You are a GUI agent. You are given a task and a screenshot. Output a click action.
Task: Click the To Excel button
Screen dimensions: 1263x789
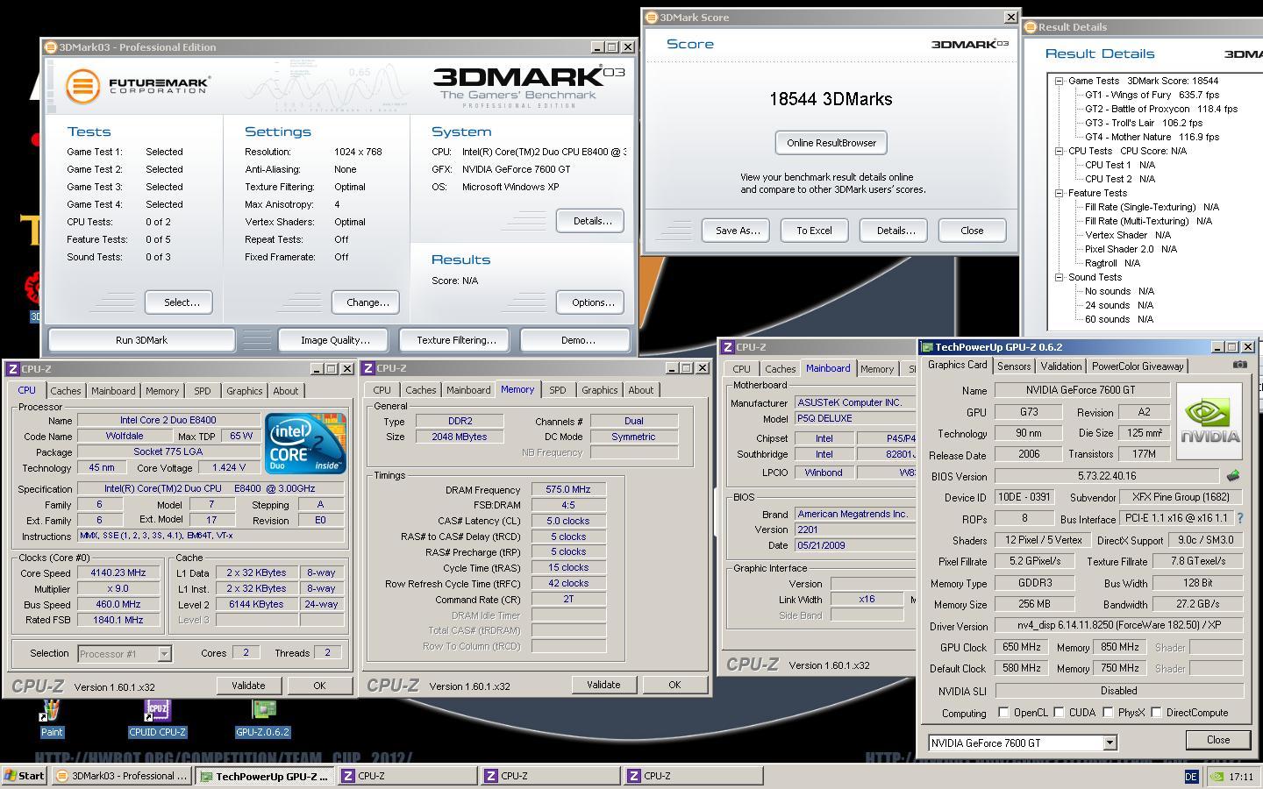pos(814,231)
